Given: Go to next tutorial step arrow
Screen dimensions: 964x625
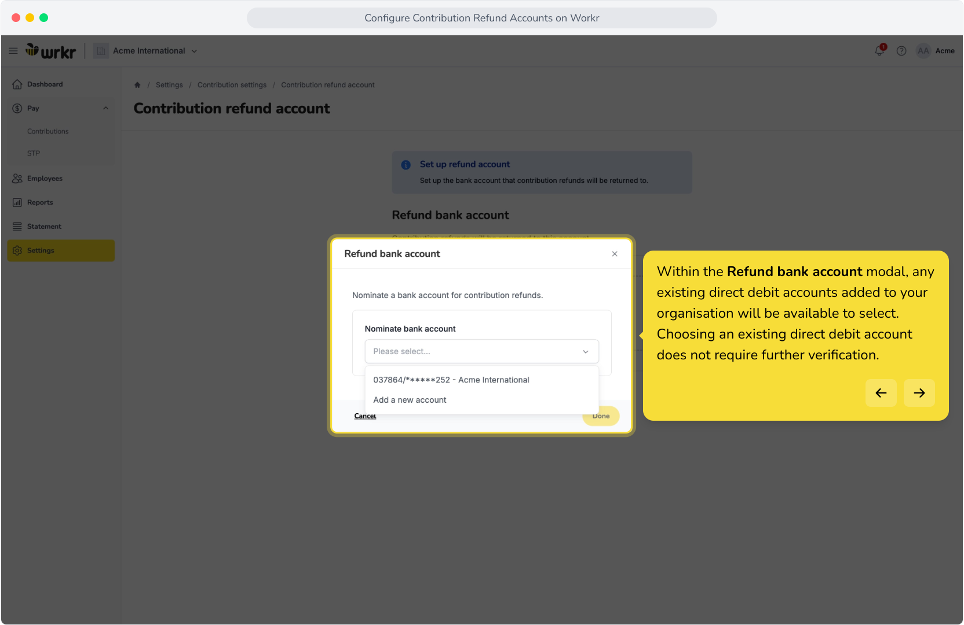Looking at the screenshot, I should click(x=919, y=393).
